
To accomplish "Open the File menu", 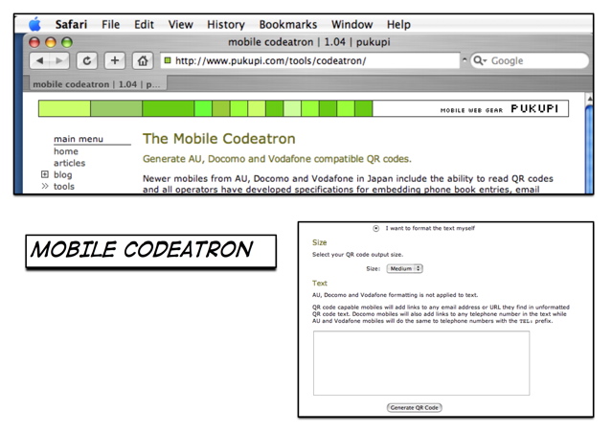I will pyautogui.click(x=110, y=25).
